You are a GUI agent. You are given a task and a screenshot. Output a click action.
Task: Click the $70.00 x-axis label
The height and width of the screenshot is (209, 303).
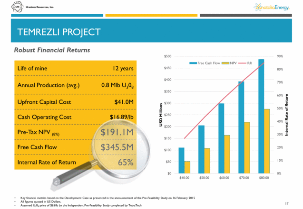pyautogui.click(x=244, y=178)
